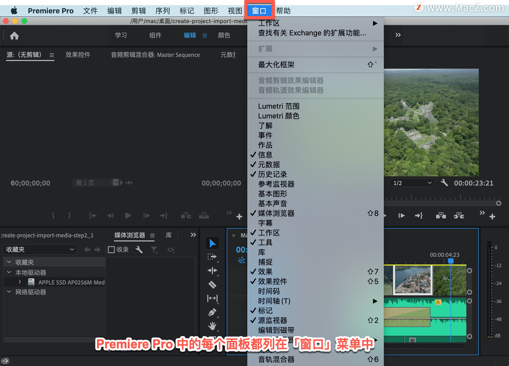This screenshot has width=509, height=366.
Task: Step forward one frame in Program Monitor
Action: coord(401,216)
